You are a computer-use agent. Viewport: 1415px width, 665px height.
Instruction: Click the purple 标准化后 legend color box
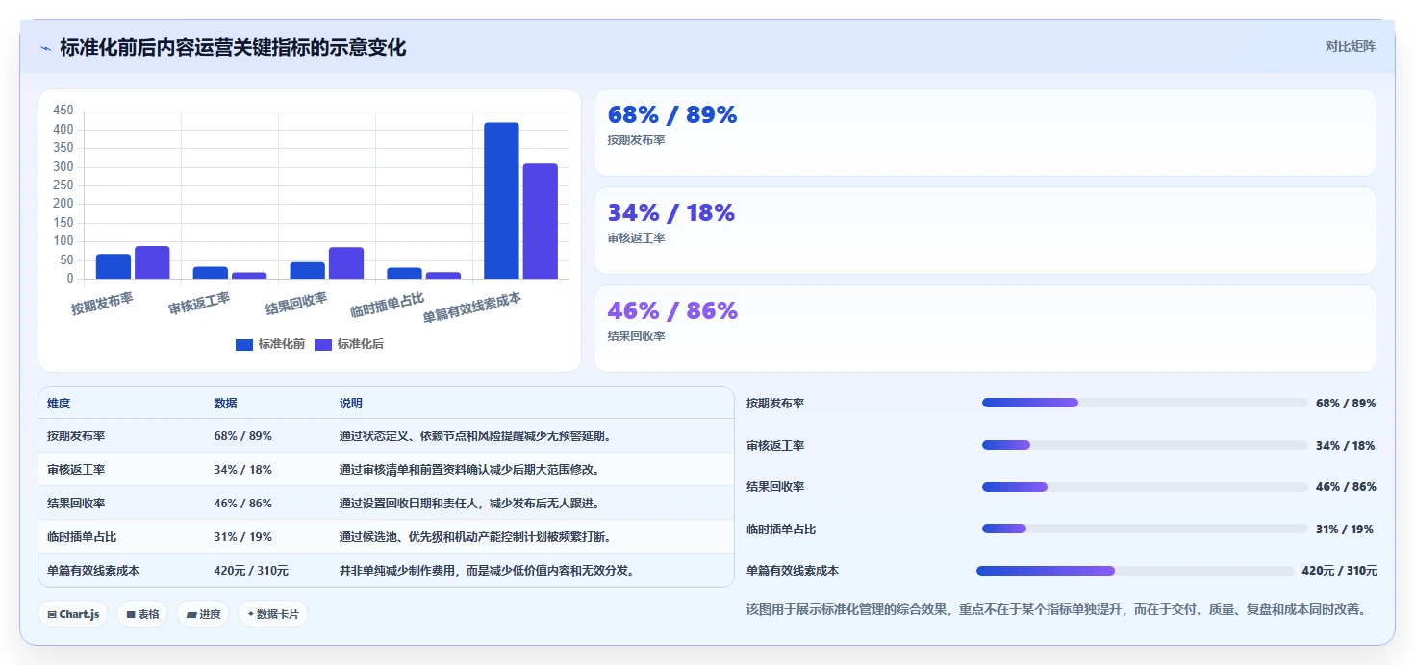(323, 345)
